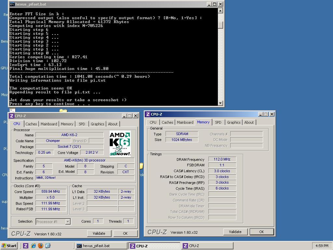Click Validate in the CPU-Z CPU window
The image size is (333, 250).
click(x=99, y=233)
